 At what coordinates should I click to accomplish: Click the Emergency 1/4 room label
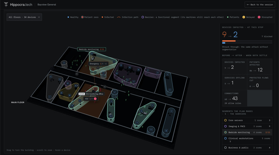98,64
